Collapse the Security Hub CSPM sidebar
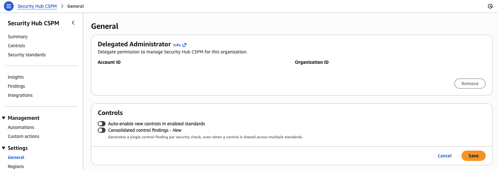Screen dimensions: 498x170 [73, 23]
